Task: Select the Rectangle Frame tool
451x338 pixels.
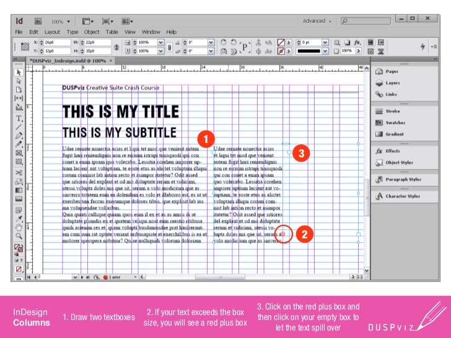Action: tap(19, 153)
